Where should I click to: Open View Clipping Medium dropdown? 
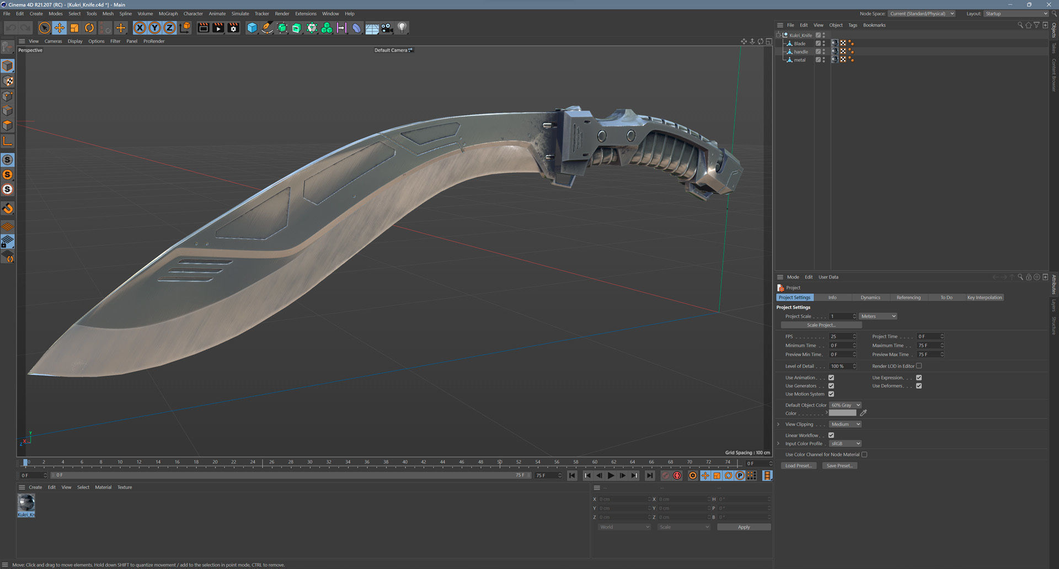pyautogui.click(x=845, y=424)
